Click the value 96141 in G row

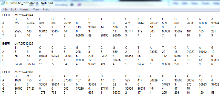(129, 31)
